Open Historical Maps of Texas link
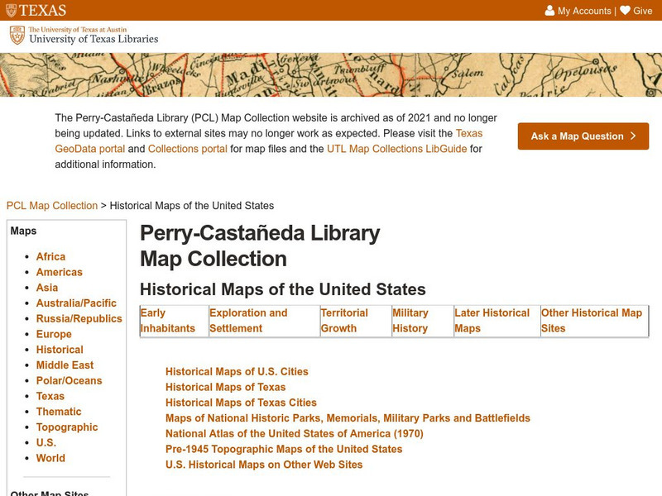This screenshot has width=662, height=496. pyautogui.click(x=225, y=387)
